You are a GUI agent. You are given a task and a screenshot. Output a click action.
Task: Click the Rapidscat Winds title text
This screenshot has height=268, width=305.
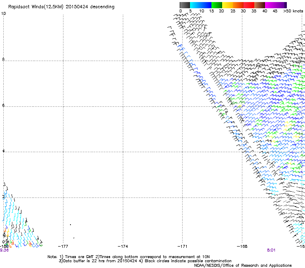pos(61,7)
